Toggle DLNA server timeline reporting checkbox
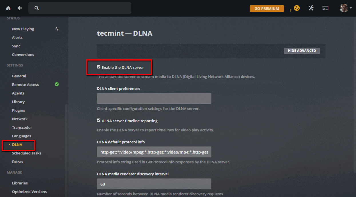This screenshot has width=356, height=197. coord(99,120)
